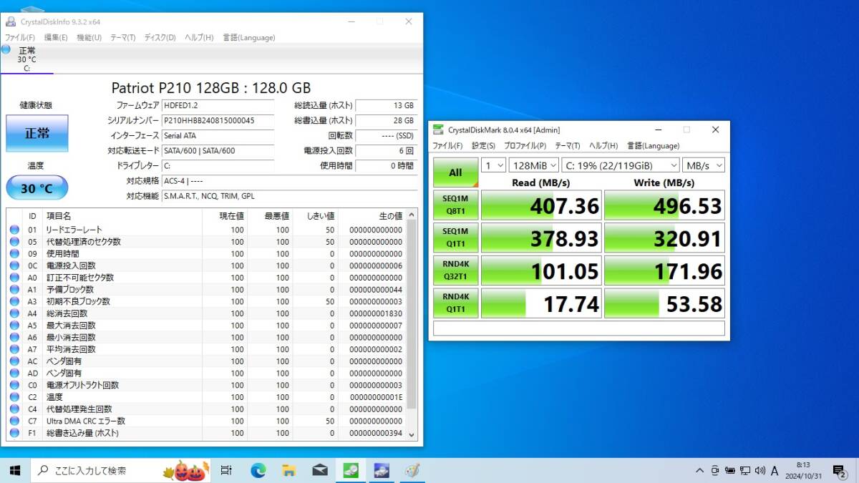Switch to the CrystalDiskInfo taskbar icon

[382, 470]
